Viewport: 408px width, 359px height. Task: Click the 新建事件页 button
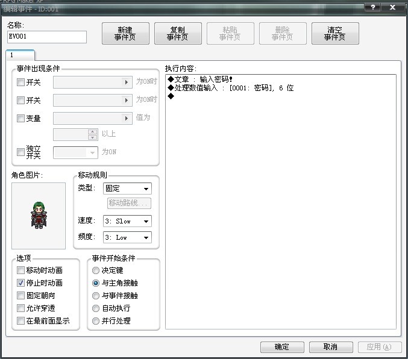click(125, 33)
